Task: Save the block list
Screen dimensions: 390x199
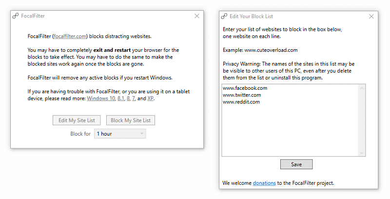Action: pos(296,164)
